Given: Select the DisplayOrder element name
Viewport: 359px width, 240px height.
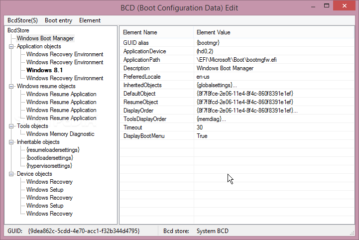Looking at the screenshot, I should point(138,111).
